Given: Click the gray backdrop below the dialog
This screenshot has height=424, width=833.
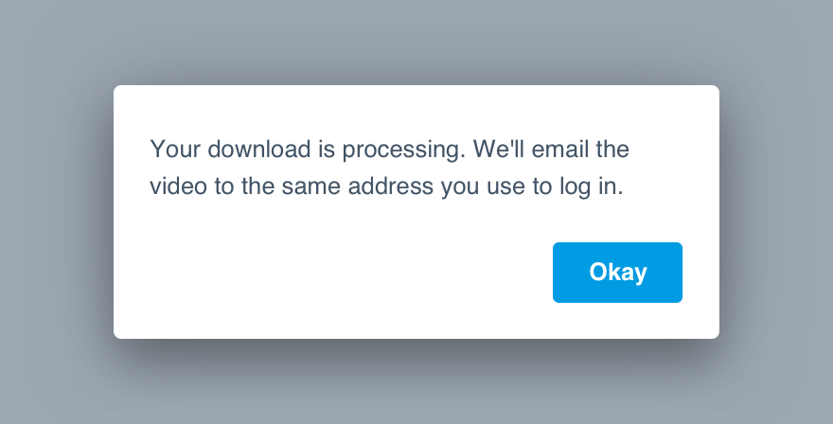Looking at the screenshot, I should (x=416, y=382).
